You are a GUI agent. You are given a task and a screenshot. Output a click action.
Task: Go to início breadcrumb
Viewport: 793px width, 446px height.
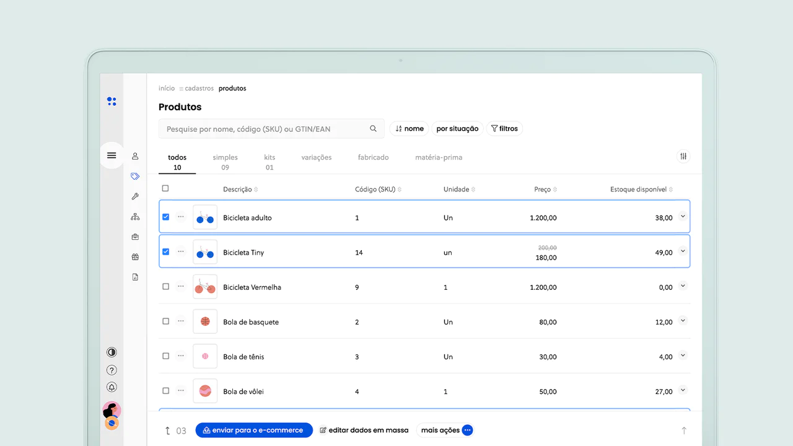(x=167, y=89)
